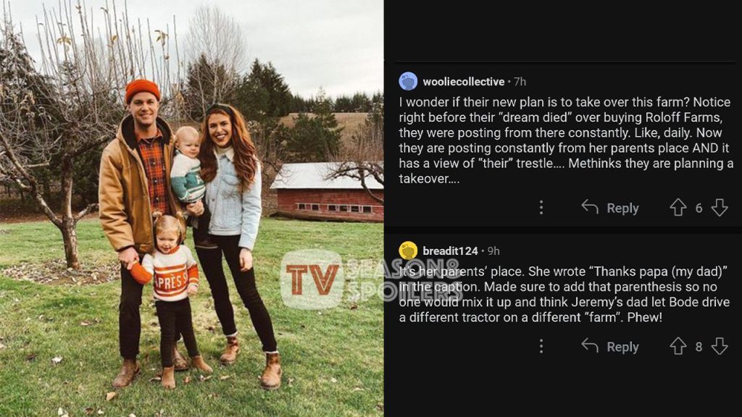This screenshot has height=417, width=742.
Task: Click the 7h timestamp
Action: pos(520,82)
